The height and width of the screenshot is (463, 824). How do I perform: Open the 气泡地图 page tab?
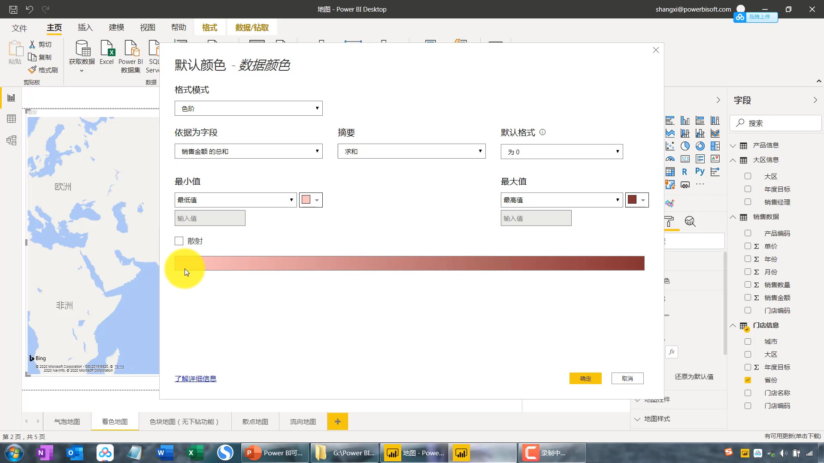(x=67, y=421)
